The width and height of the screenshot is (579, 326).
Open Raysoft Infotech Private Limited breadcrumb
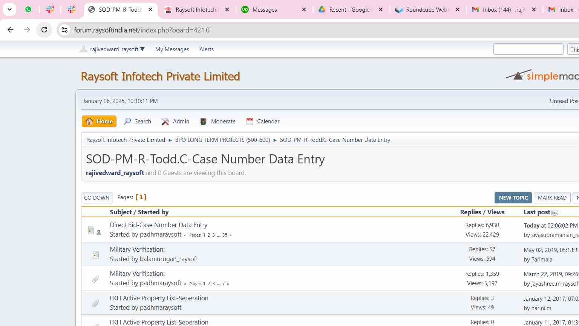tap(126, 140)
